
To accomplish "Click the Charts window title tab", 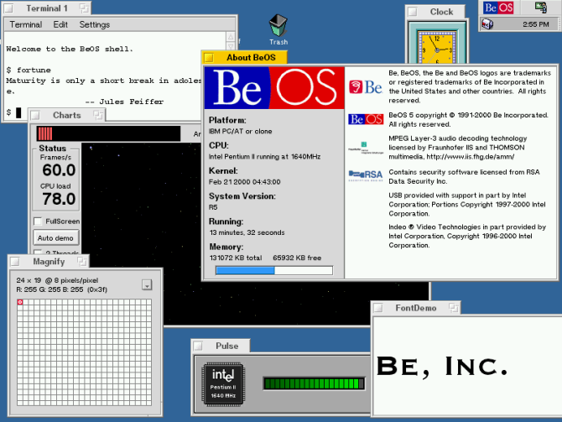I will tap(66, 115).
